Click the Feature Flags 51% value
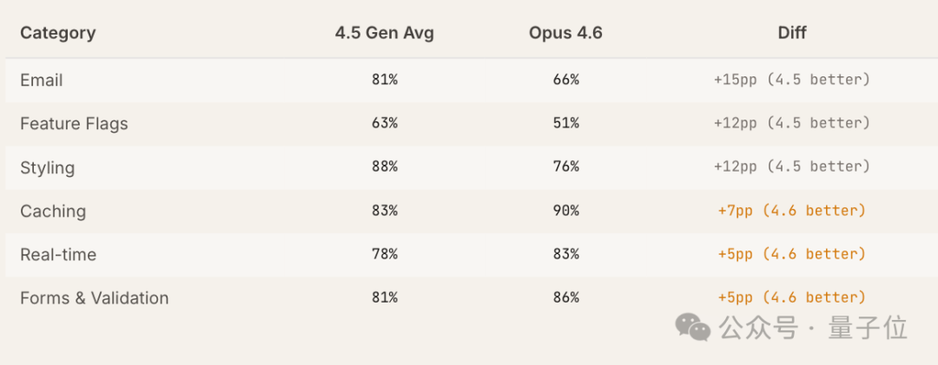938x365 pixels. (x=565, y=123)
